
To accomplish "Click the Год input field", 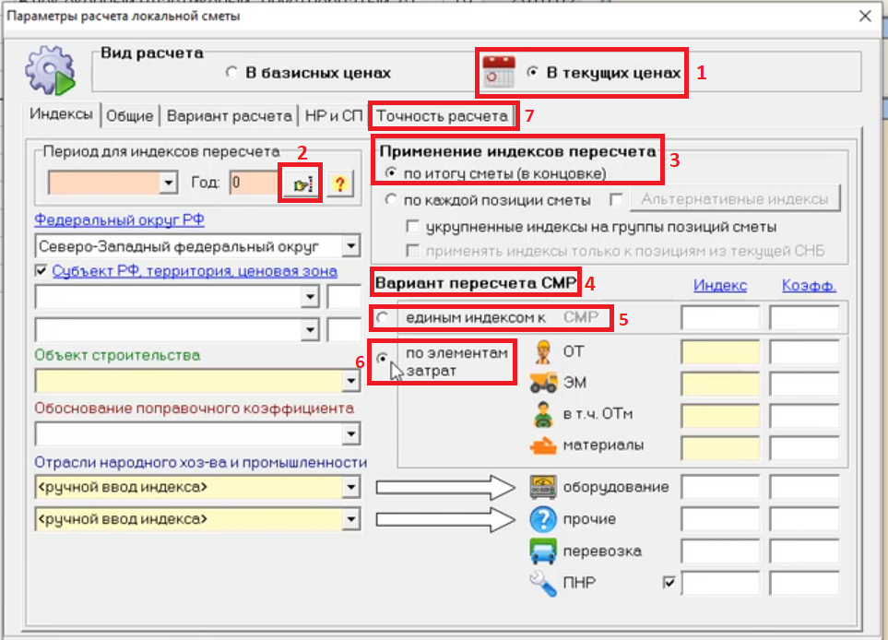I will (x=251, y=183).
